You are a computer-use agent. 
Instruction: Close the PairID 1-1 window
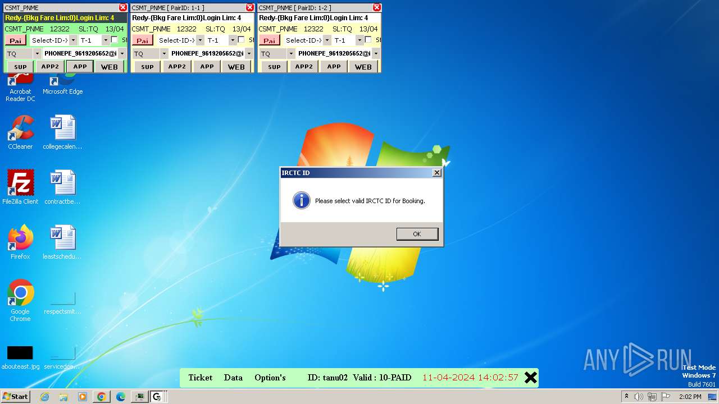pos(250,7)
